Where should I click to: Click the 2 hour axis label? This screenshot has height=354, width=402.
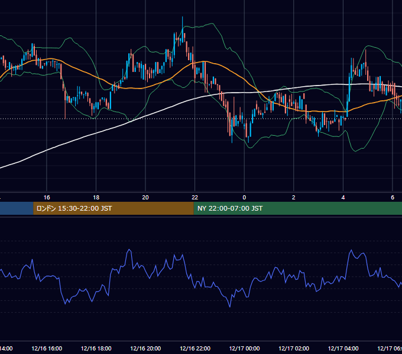tap(294, 198)
